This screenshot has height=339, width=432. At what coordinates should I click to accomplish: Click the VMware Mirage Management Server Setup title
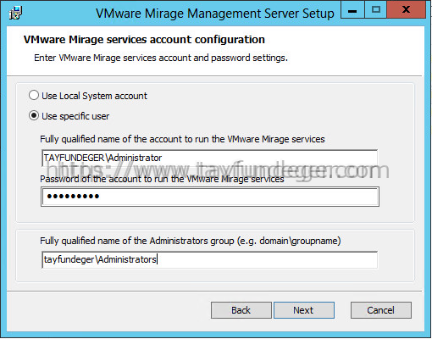pyautogui.click(x=215, y=14)
